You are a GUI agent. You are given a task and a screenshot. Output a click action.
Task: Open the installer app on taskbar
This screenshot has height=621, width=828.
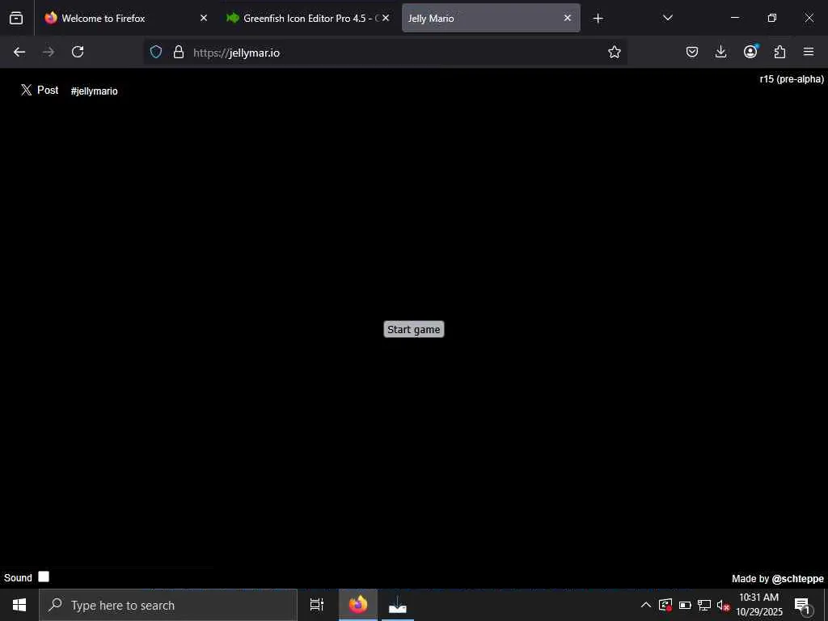pyautogui.click(x=398, y=605)
